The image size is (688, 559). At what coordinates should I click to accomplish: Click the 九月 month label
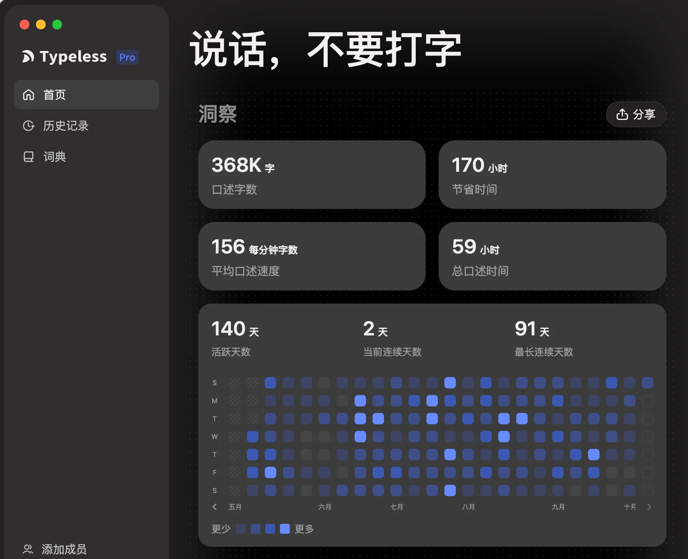click(558, 507)
